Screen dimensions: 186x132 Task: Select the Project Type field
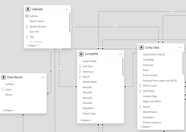pyautogui.click(x=89, y=113)
